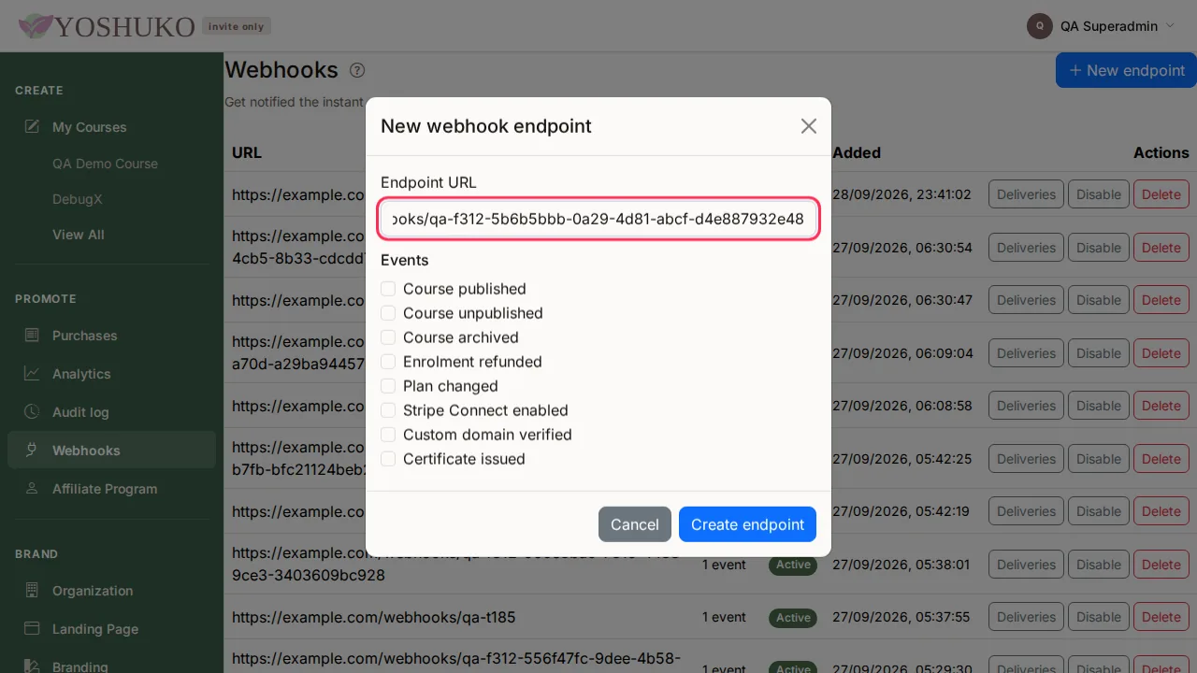This screenshot has height=673, width=1197.
Task: Tick the Course archived checkbox
Action: pyautogui.click(x=388, y=337)
